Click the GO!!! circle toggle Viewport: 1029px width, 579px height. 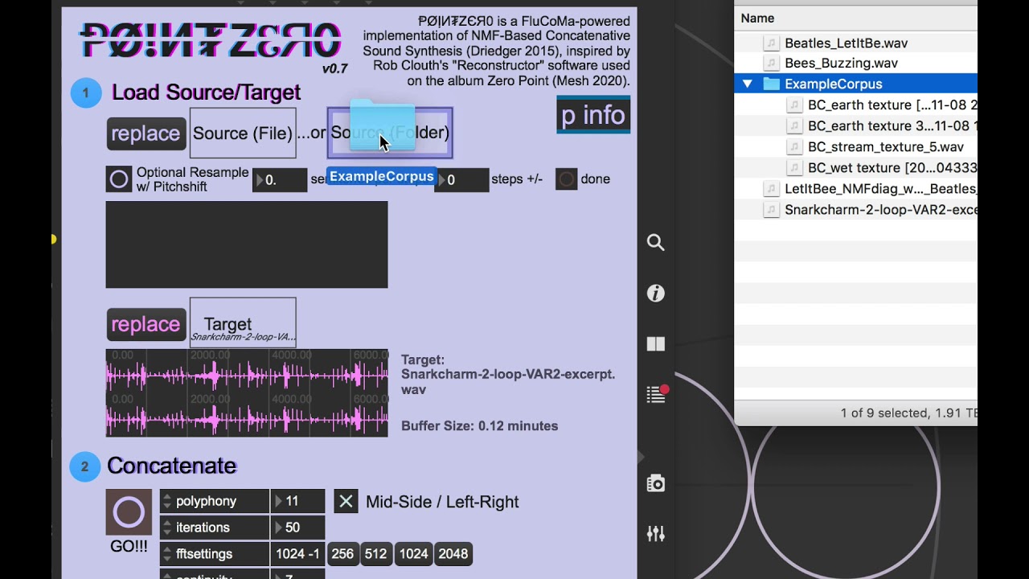(129, 512)
